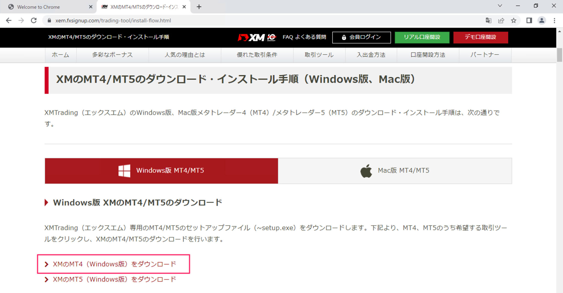Viewport: 563px width, 293px height.
Task: Click the scrollbar up arrow
Action: coord(559,31)
